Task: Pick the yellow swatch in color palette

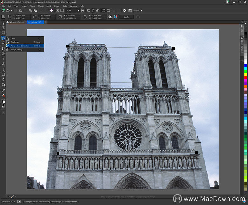Action: tap(245, 74)
